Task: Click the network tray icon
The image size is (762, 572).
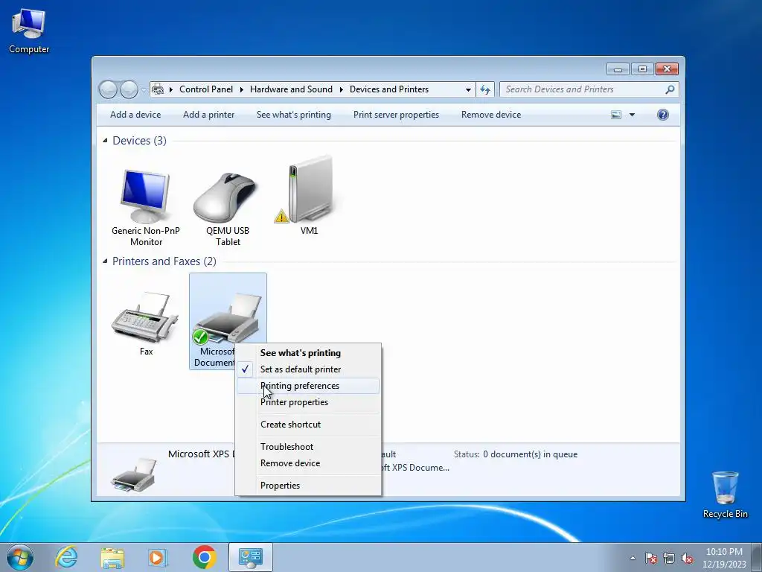Action: coord(669,558)
